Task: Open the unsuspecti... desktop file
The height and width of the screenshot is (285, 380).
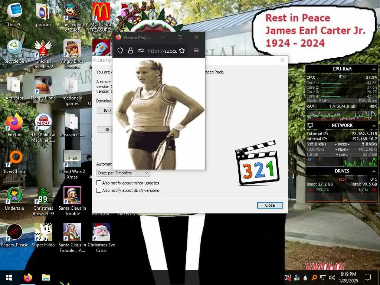Action: pos(72,125)
